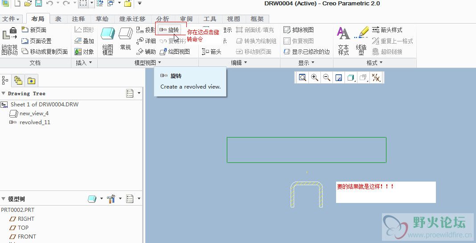Click Overlay (叠加) in the Insert group
This screenshot has width=476, height=243.
(x=84, y=41)
